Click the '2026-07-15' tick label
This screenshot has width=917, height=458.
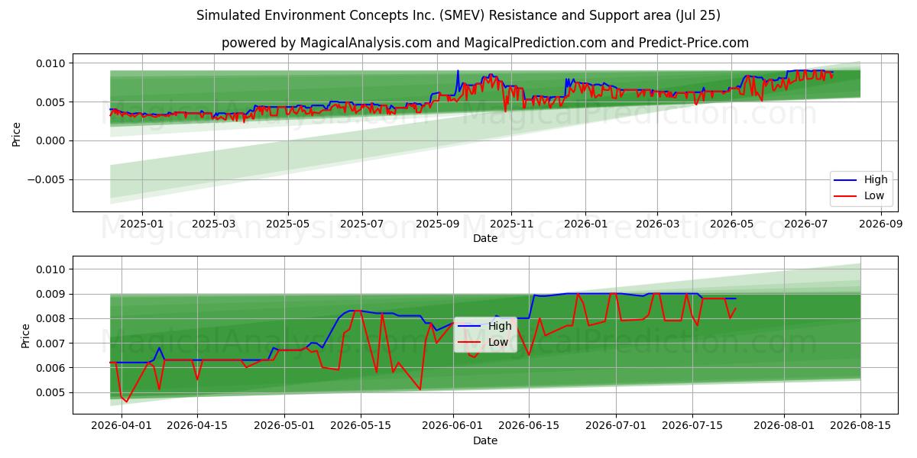click(x=692, y=426)
